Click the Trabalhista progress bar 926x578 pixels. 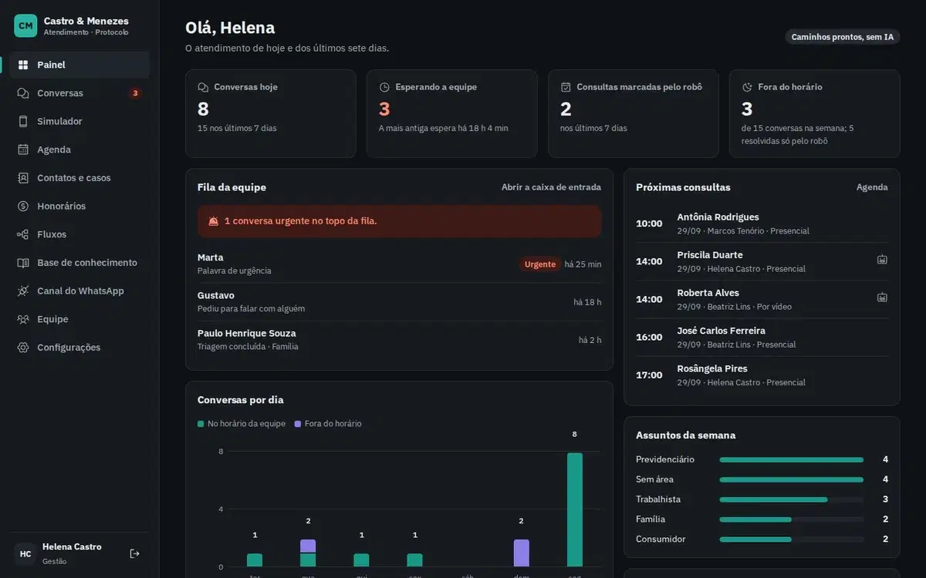[x=792, y=499]
